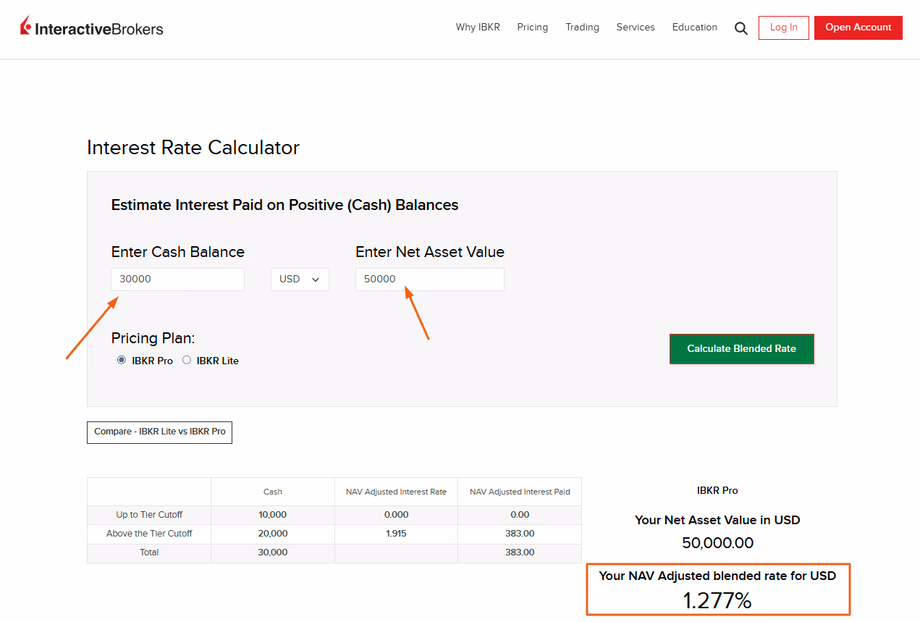
Task: Open the site search magnifier icon
Action: [741, 29]
